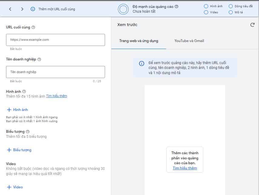Screen dimensions: 259x195
Task: Select the Dòng tiêu đề ad strength indicator
Action: click(x=231, y=6)
